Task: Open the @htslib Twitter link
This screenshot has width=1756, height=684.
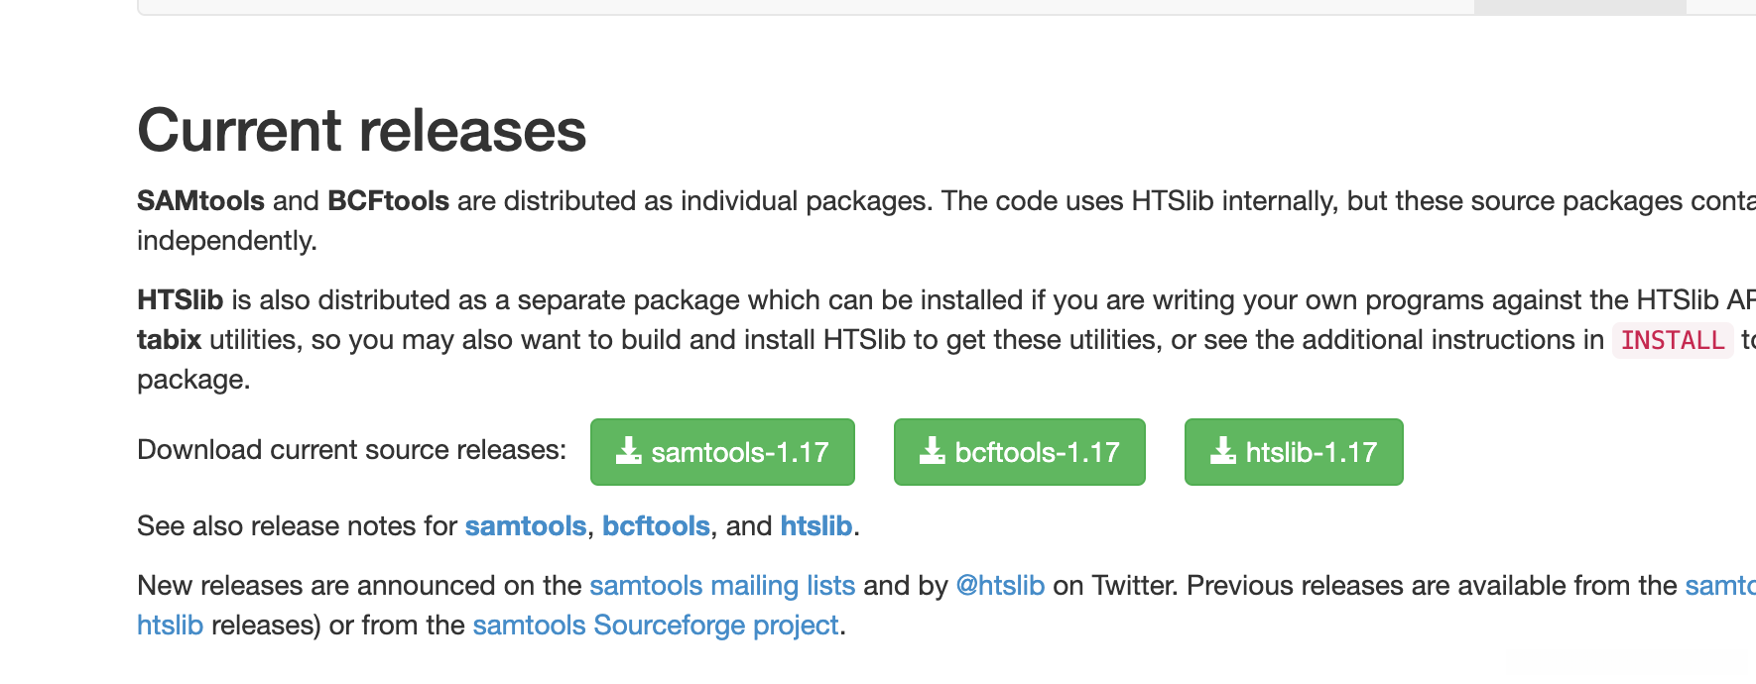Action: click(999, 585)
